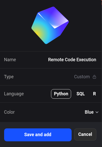
Task: Click the Color label
Action: 9,112
